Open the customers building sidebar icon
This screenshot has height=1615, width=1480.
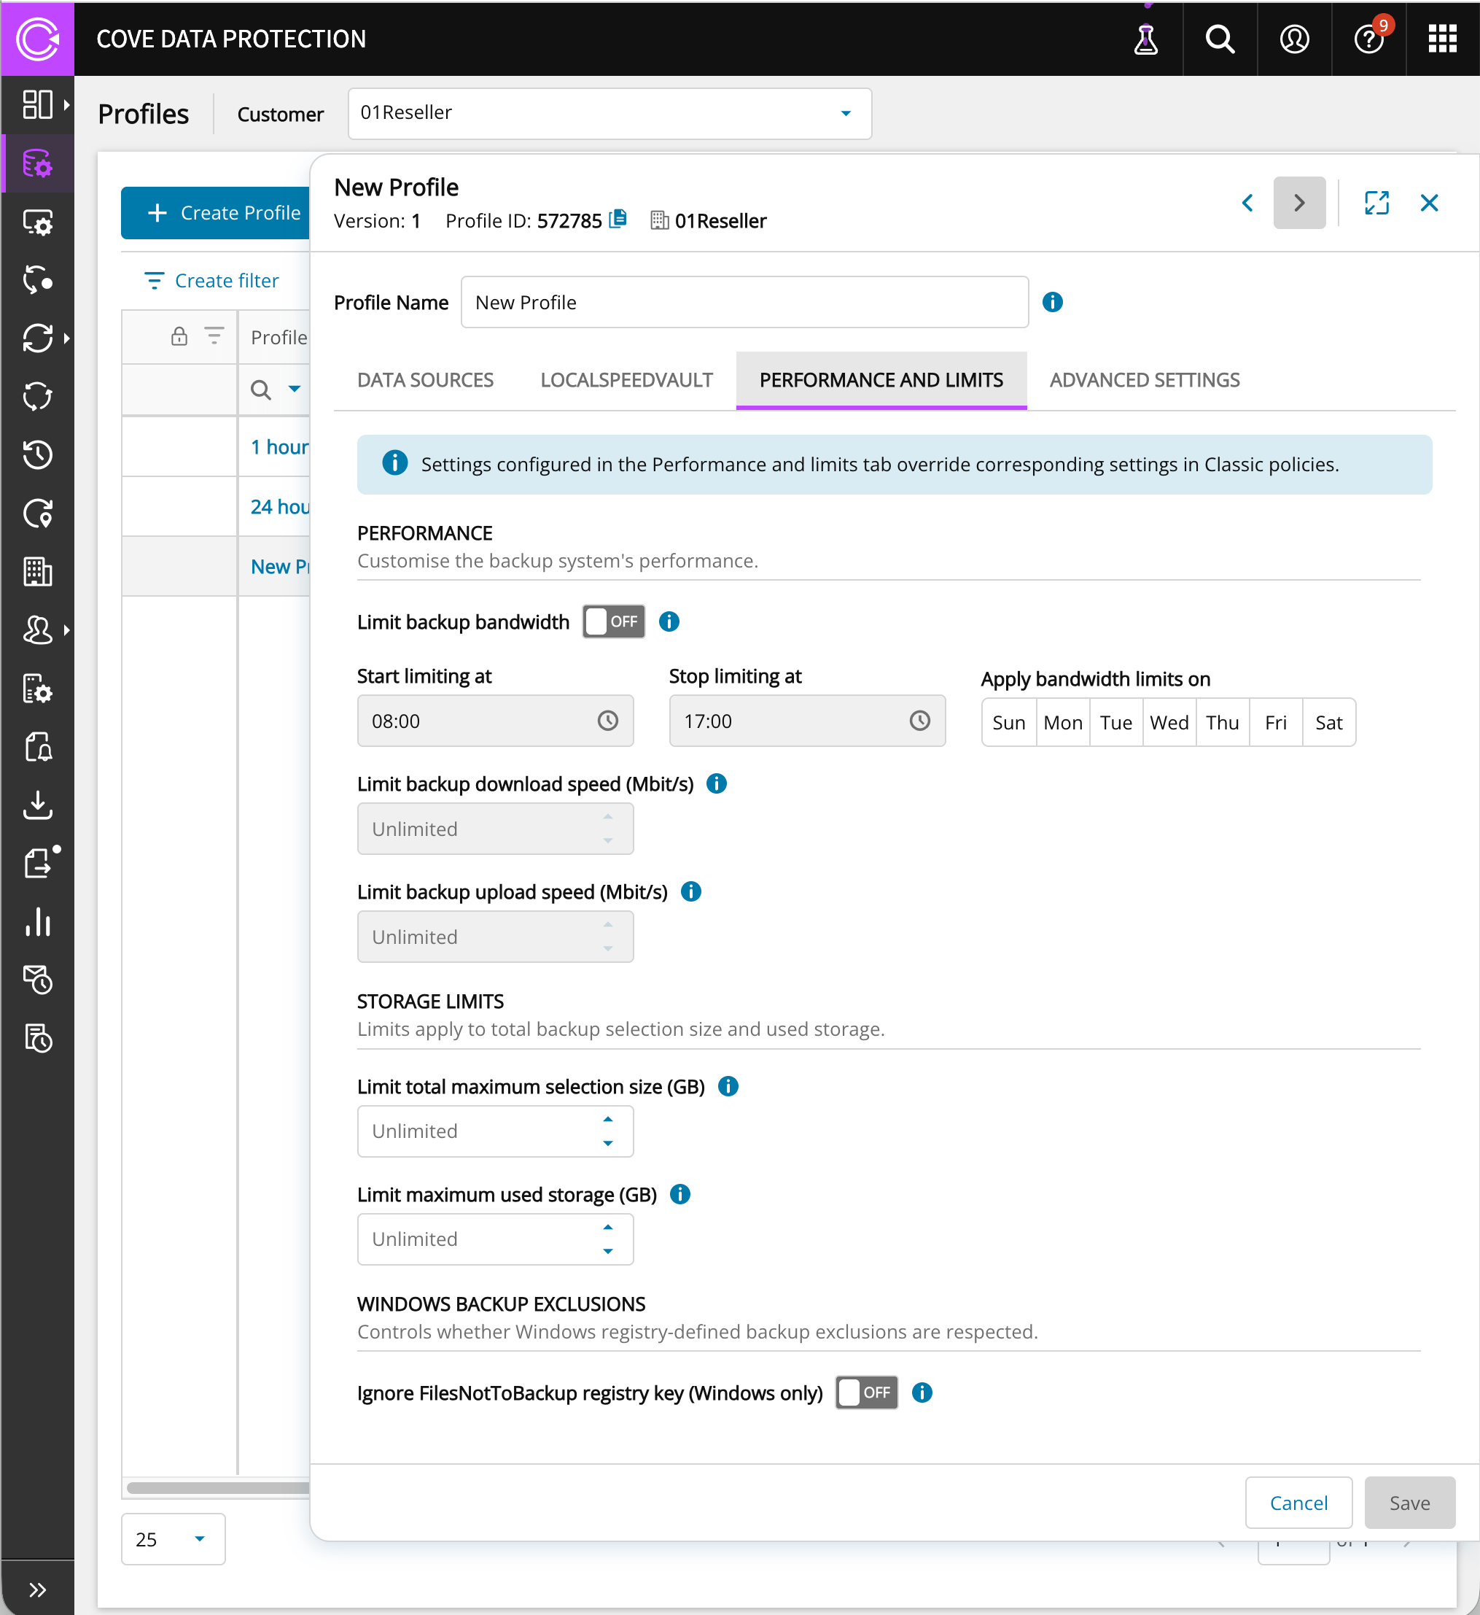[x=38, y=572]
